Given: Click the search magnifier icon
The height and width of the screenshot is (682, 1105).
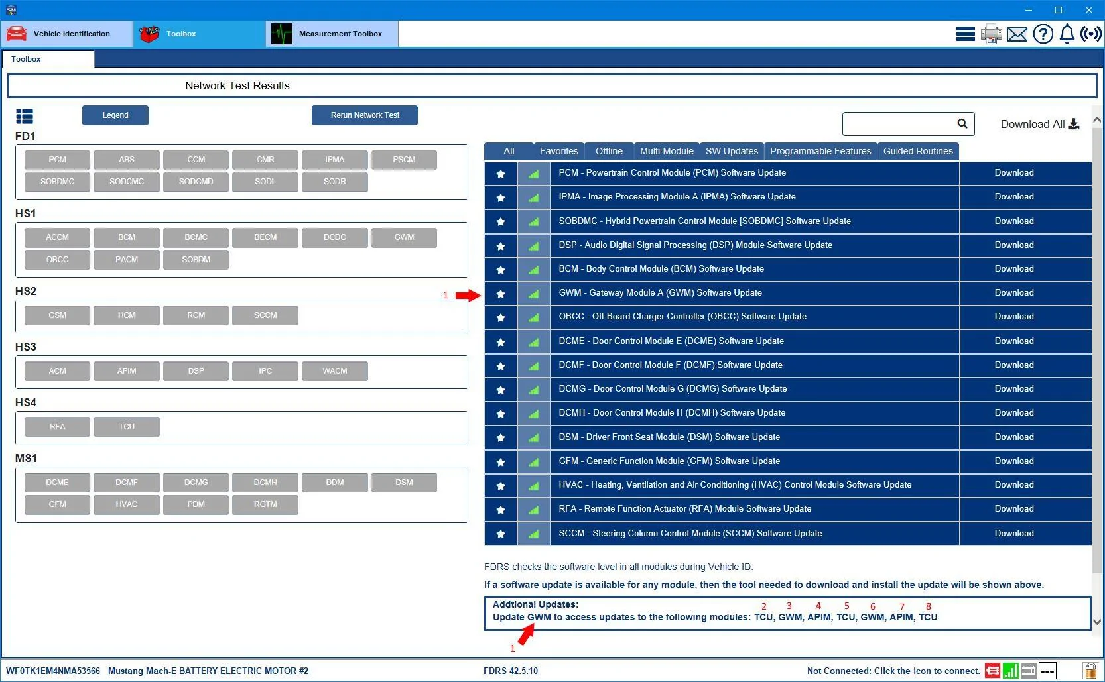Looking at the screenshot, I should [x=962, y=123].
